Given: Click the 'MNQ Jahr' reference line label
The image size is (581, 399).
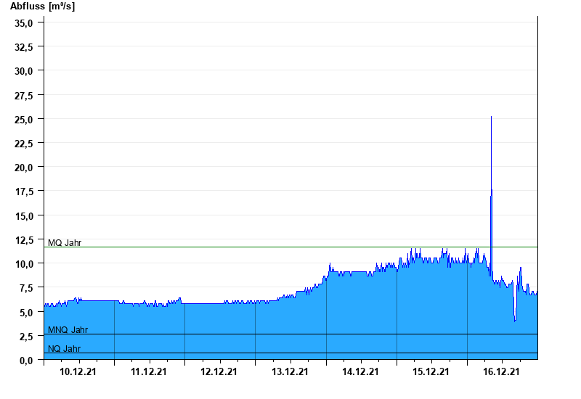Looking at the screenshot, I should (68, 330).
